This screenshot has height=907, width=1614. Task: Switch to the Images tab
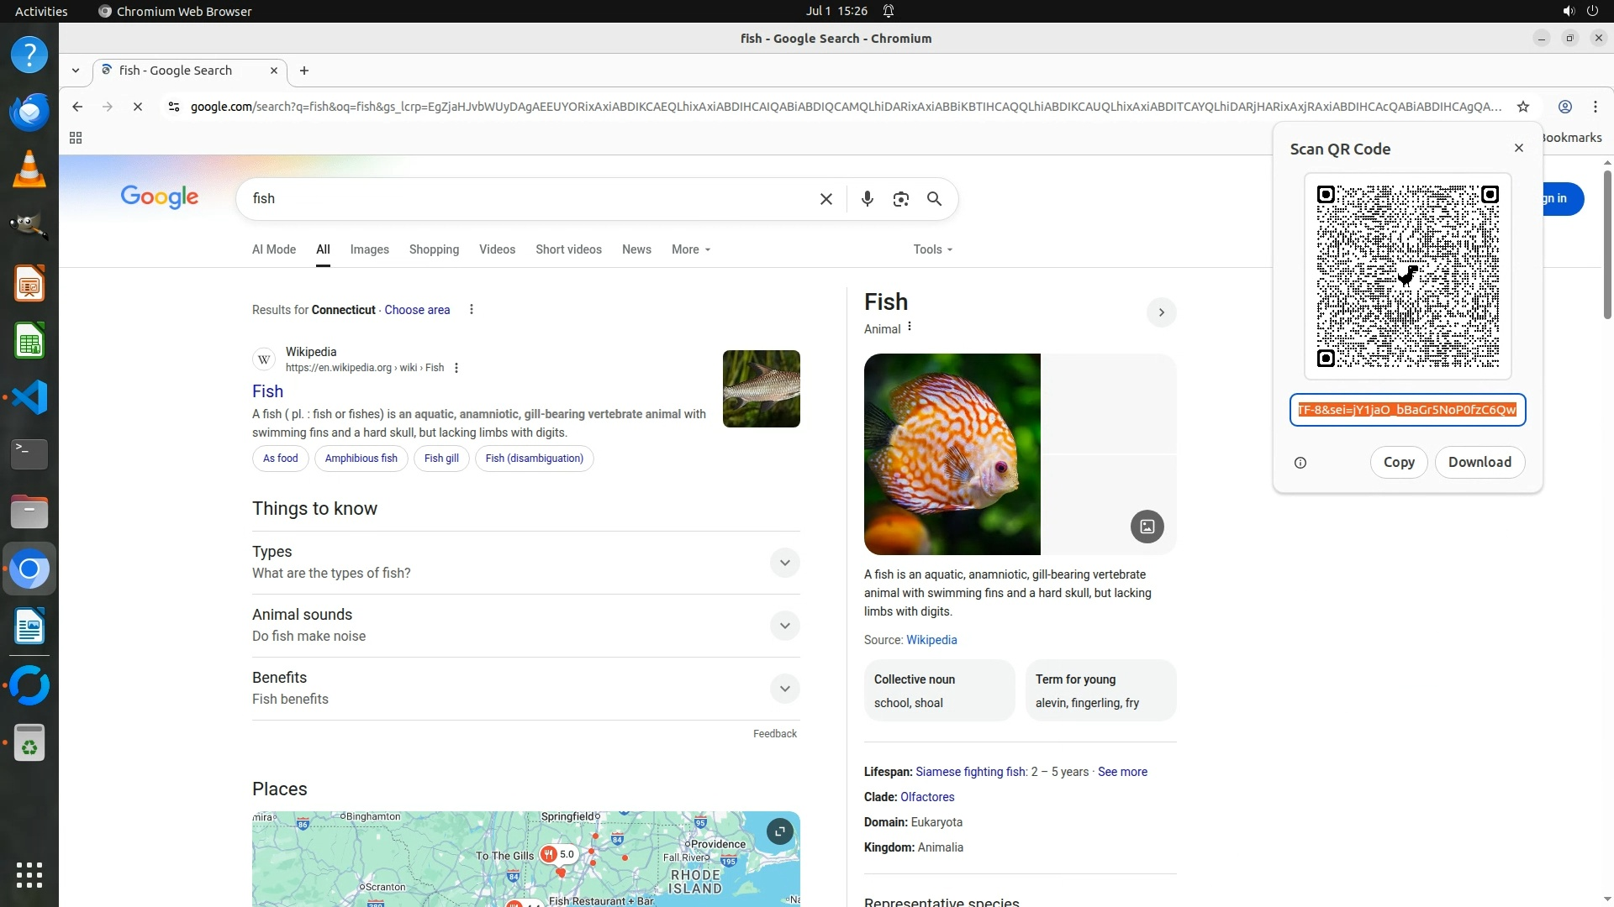pos(369,249)
